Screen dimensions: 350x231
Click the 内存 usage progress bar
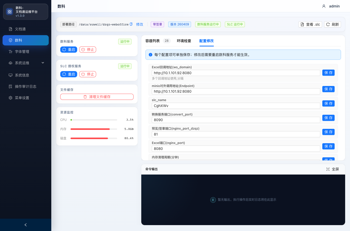click(94, 129)
